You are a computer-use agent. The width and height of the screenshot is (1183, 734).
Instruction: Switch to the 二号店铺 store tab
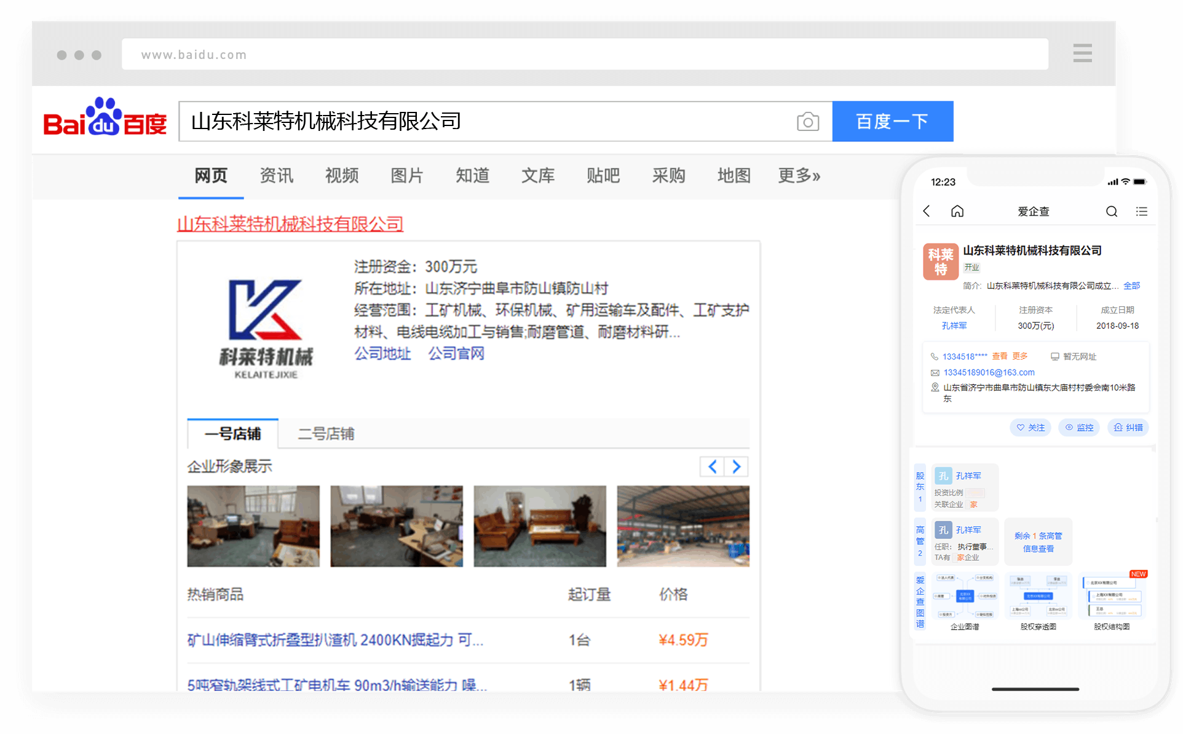point(326,434)
